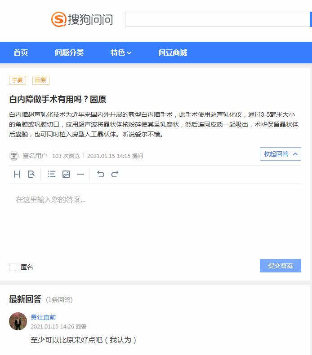Open 问题分类 in the navigation bar
The height and width of the screenshot is (355, 312).
(69, 53)
